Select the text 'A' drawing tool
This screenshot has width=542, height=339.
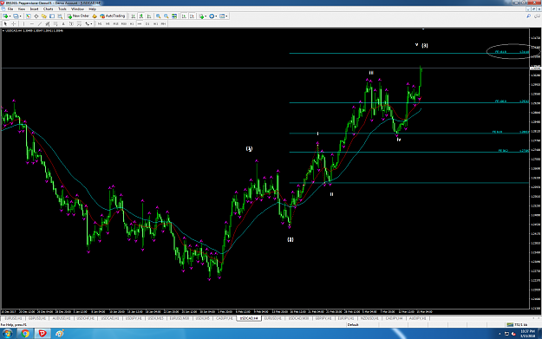(x=63, y=24)
